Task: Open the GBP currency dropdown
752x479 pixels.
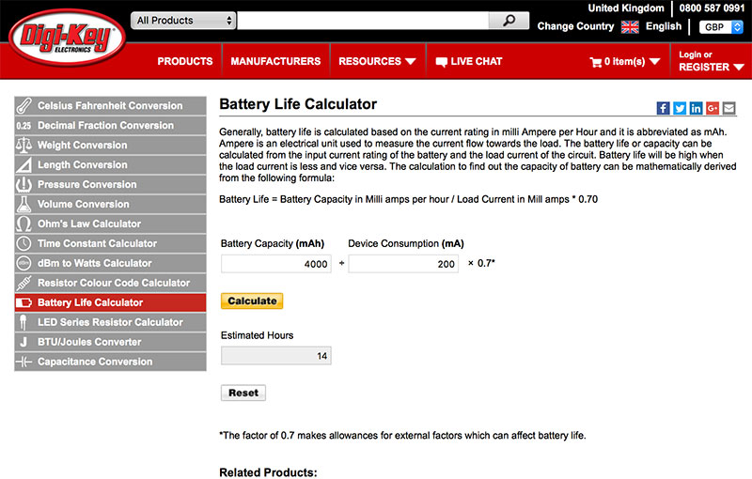Action: [716, 27]
